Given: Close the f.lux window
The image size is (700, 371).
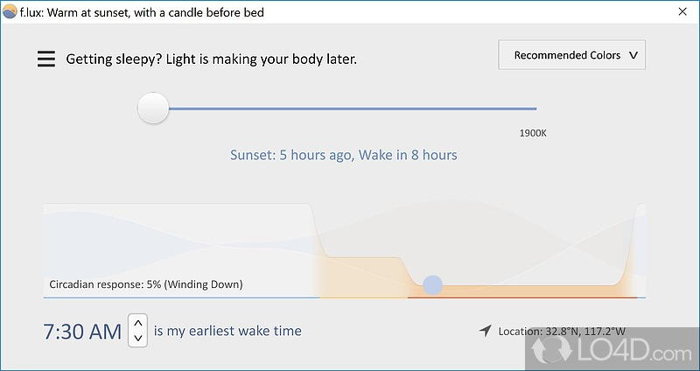Looking at the screenshot, I should (682, 12).
